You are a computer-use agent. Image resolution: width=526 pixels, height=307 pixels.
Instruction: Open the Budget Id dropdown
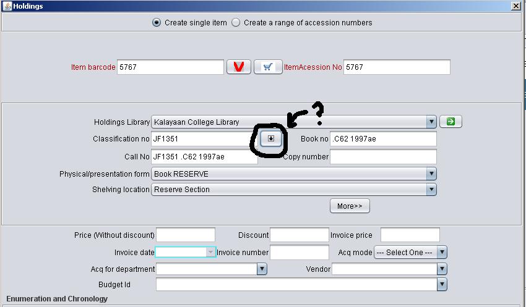click(441, 285)
